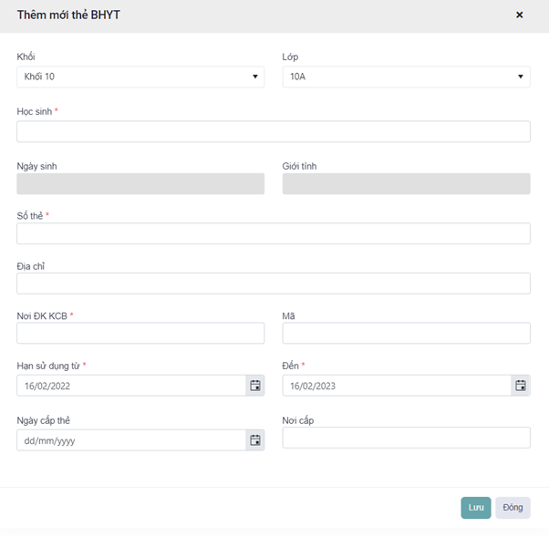Image resolution: width=549 pixels, height=537 pixels.
Task: Expand the Khối dropdown
Action: click(x=140, y=77)
